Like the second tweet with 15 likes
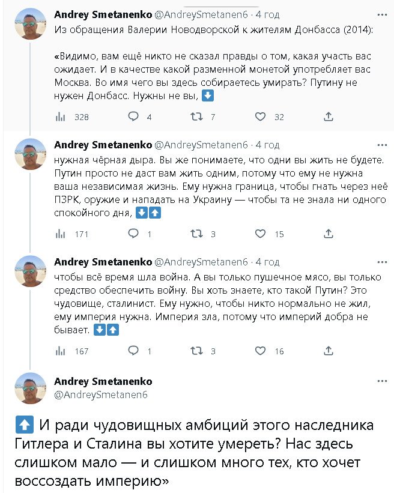This screenshot has height=493, width=394. (261, 234)
